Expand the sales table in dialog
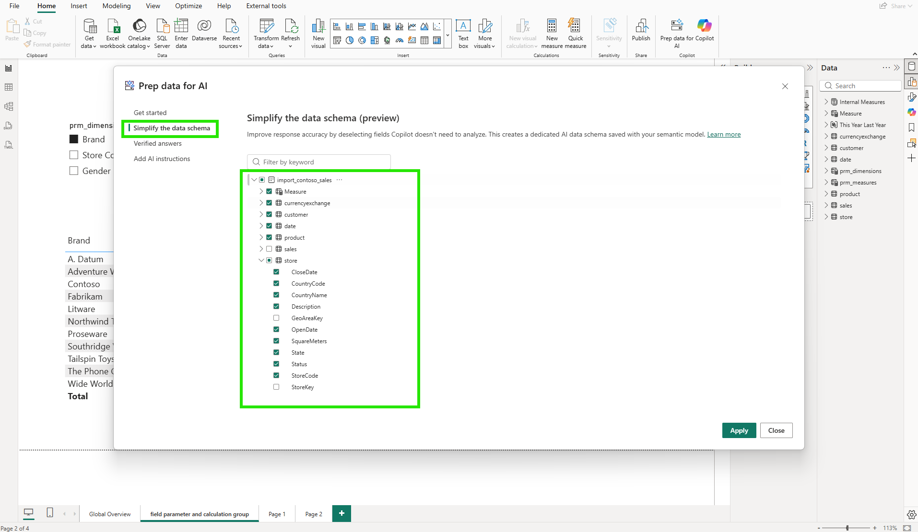The width and height of the screenshot is (918, 532). (x=261, y=249)
